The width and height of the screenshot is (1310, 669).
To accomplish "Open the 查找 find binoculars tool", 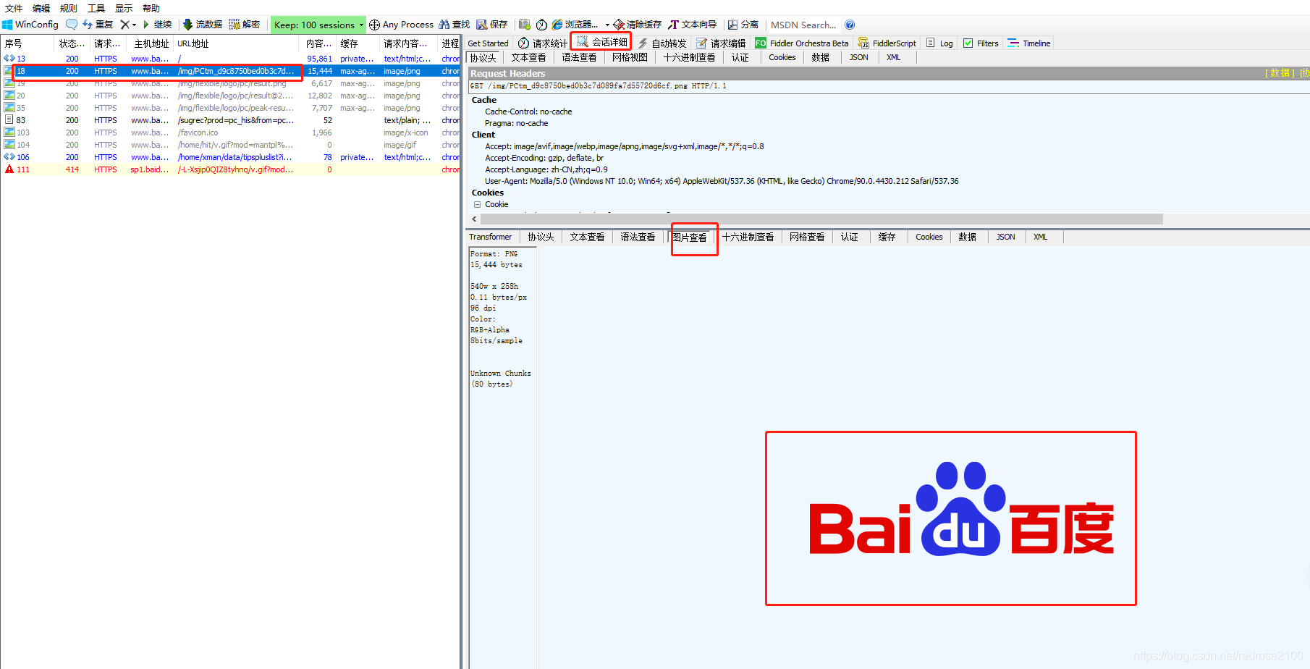I will 455,25.
